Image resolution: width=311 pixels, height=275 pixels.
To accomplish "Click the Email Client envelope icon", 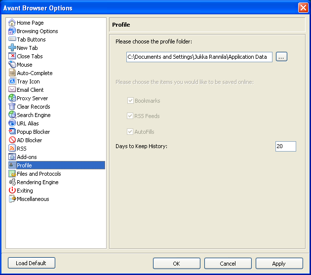I will coord(12,89).
